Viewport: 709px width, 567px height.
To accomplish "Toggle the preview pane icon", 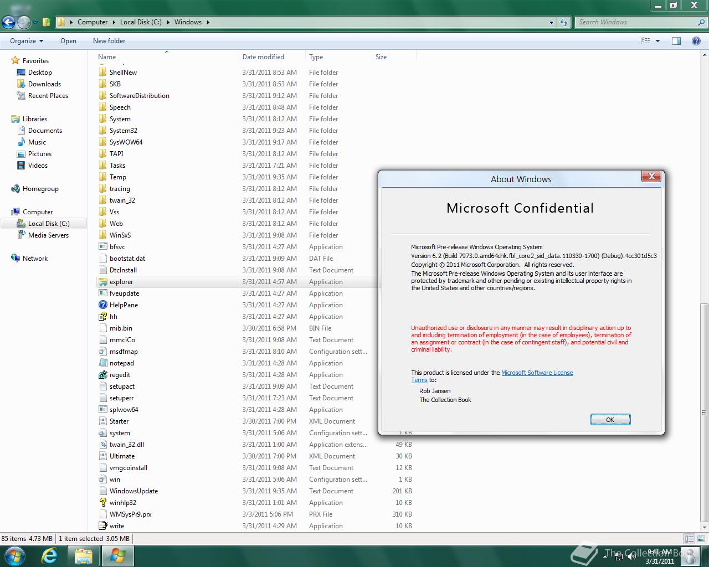I will (676, 41).
